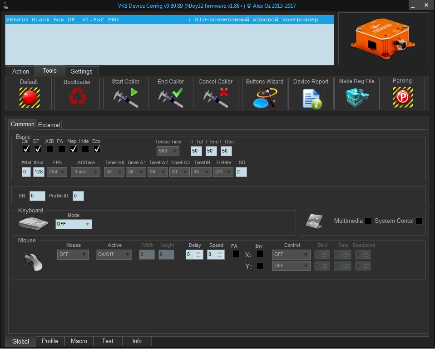Click the SD input field
Viewport: 435px width, 349px height.
tap(241, 172)
